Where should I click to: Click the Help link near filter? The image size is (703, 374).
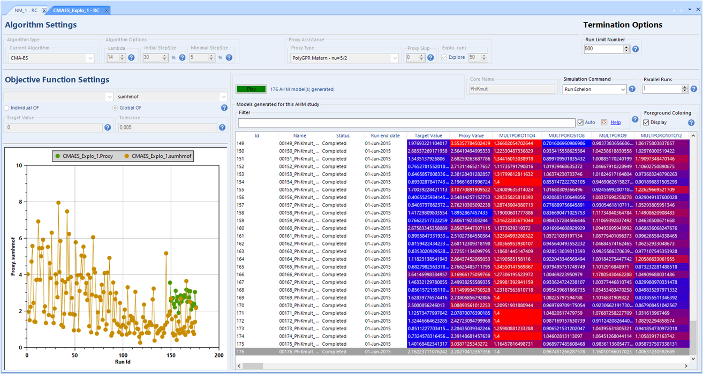tap(616, 123)
